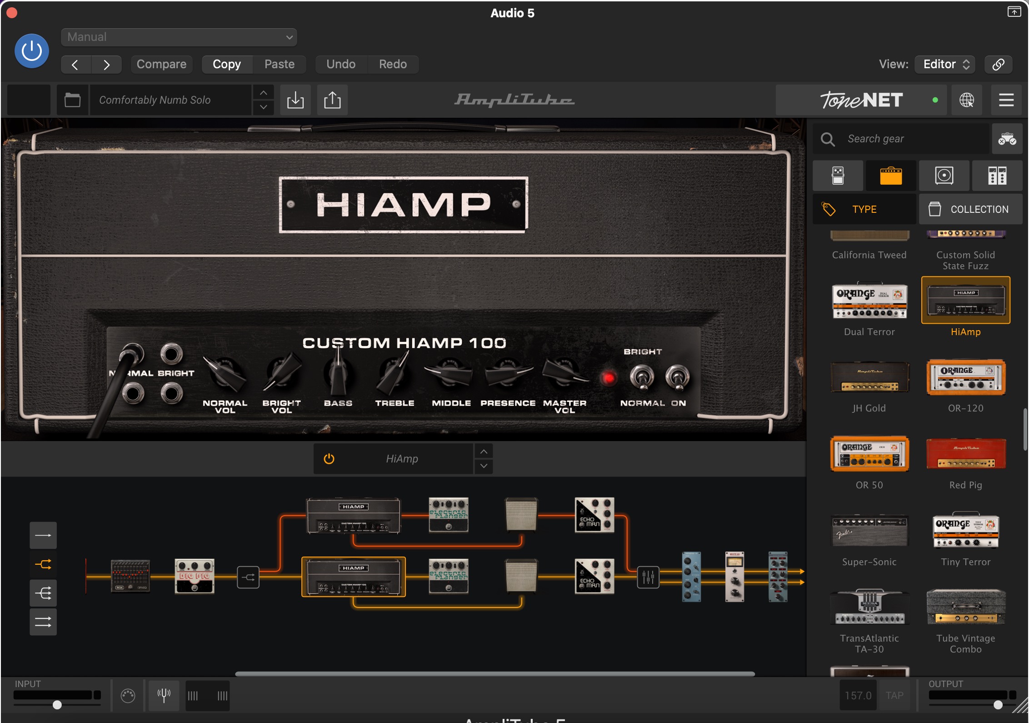Click the Redo button
Image resolution: width=1029 pixels, height=723 pixels.
[393, 64]
